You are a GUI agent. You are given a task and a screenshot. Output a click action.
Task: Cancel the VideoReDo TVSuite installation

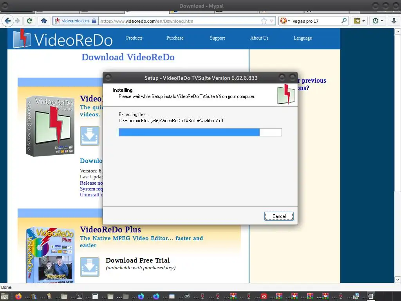tap(279, 216)
